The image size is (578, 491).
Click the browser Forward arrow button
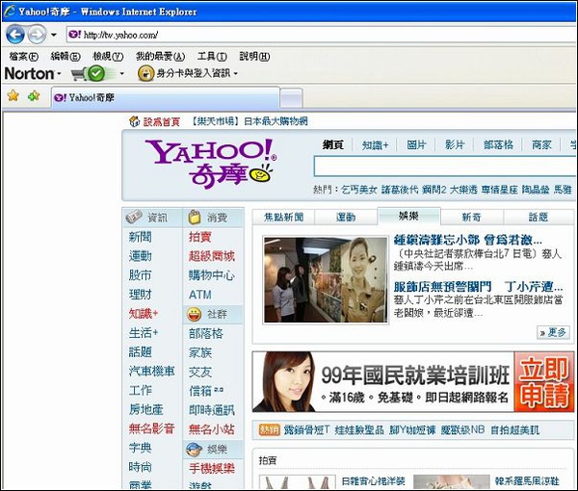[x=36, y=35]
